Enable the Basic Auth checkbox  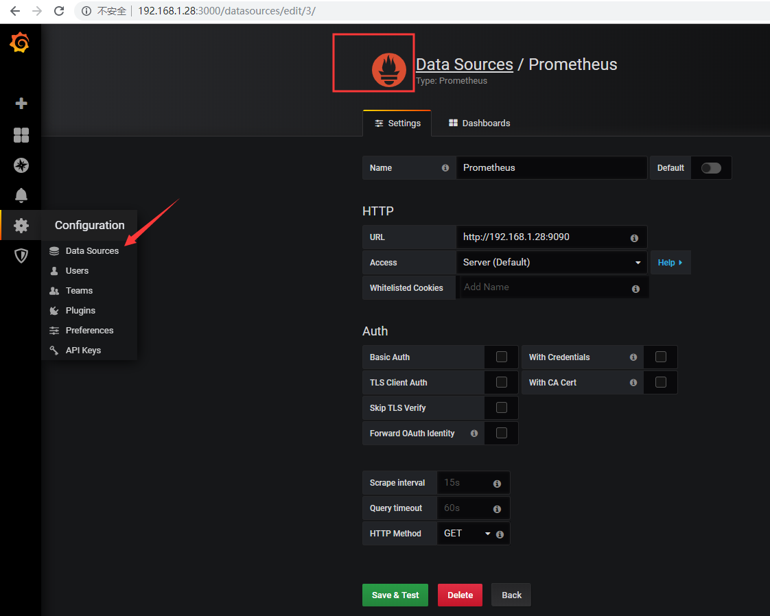(502, 357)
